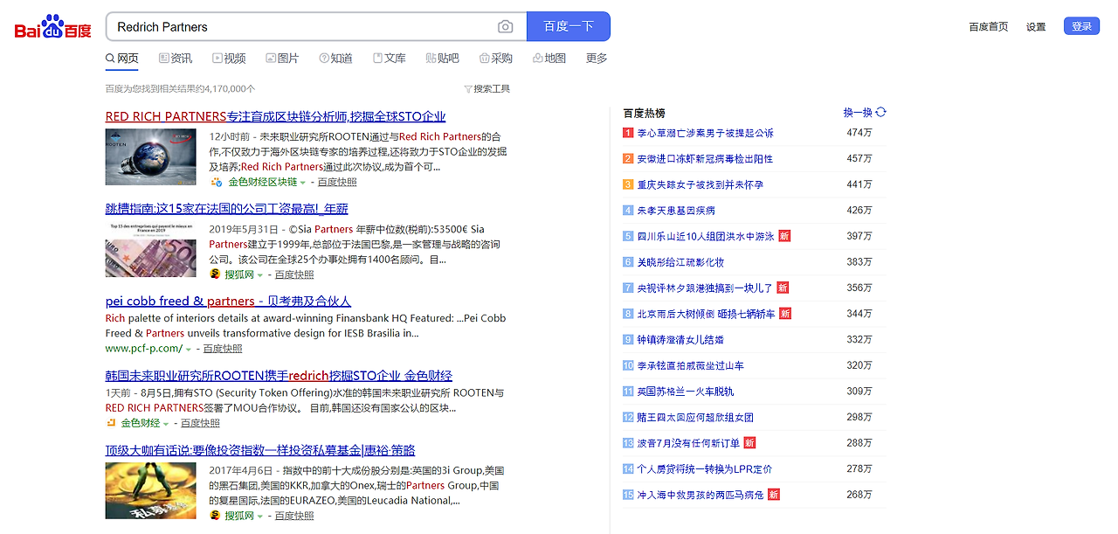The image size is (1118, 534).
Task: Open 搜索工具 search tools
Action: click(x=487, y=89)
